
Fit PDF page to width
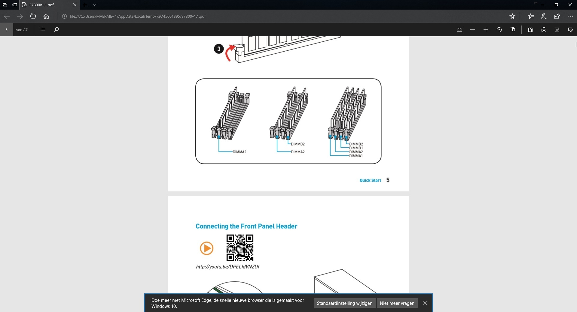tap(459, 30)
